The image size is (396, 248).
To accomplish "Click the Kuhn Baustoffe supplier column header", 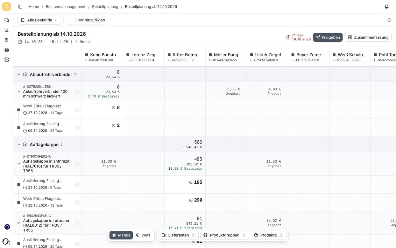I will coord(102,57).
